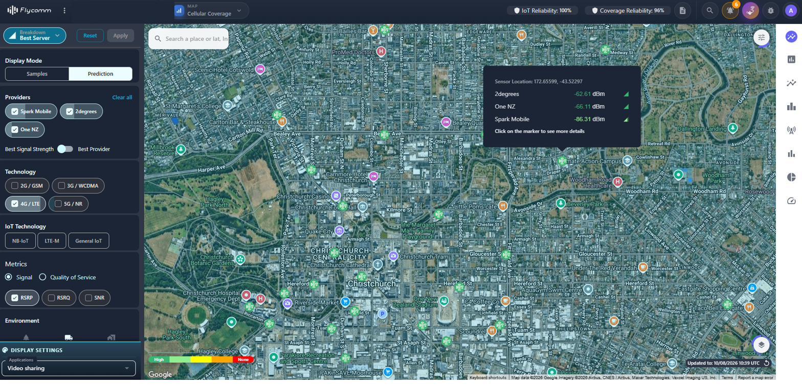This screenshot has height=386, width=802.
Task: Select the building environment icon
Action: pos(111,337)
